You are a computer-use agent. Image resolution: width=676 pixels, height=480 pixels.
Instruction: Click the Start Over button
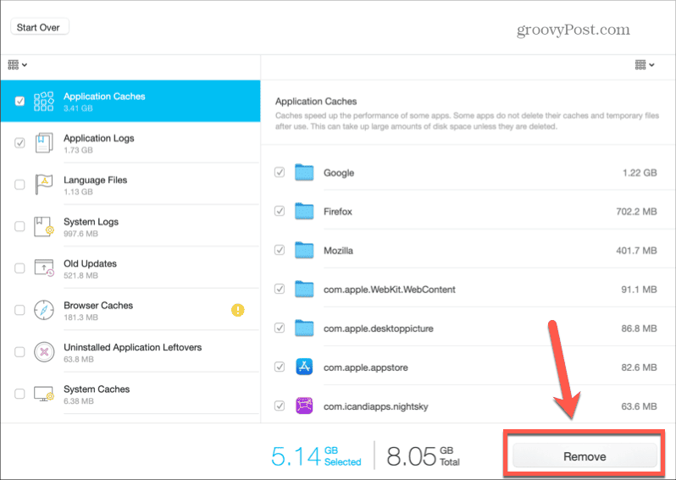[x=39, y=27]
